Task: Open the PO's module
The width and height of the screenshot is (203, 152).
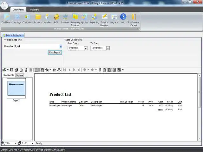Action: point(56,19)
